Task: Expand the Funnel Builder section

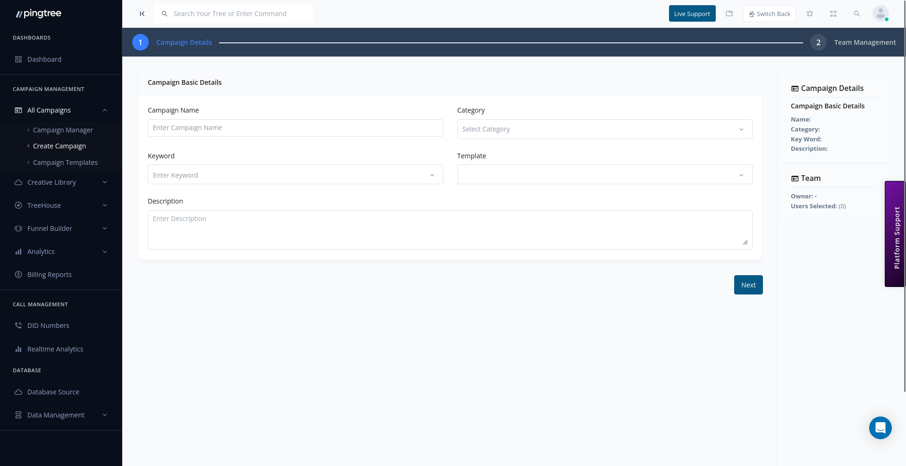Action: (61, 229)
